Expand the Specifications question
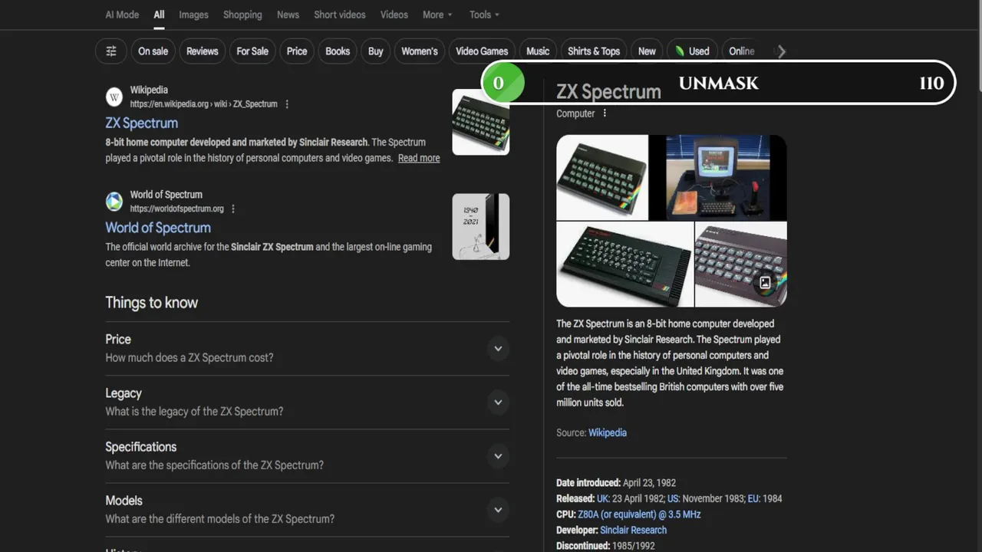The image size is (982, 552). tap(307, 455)
